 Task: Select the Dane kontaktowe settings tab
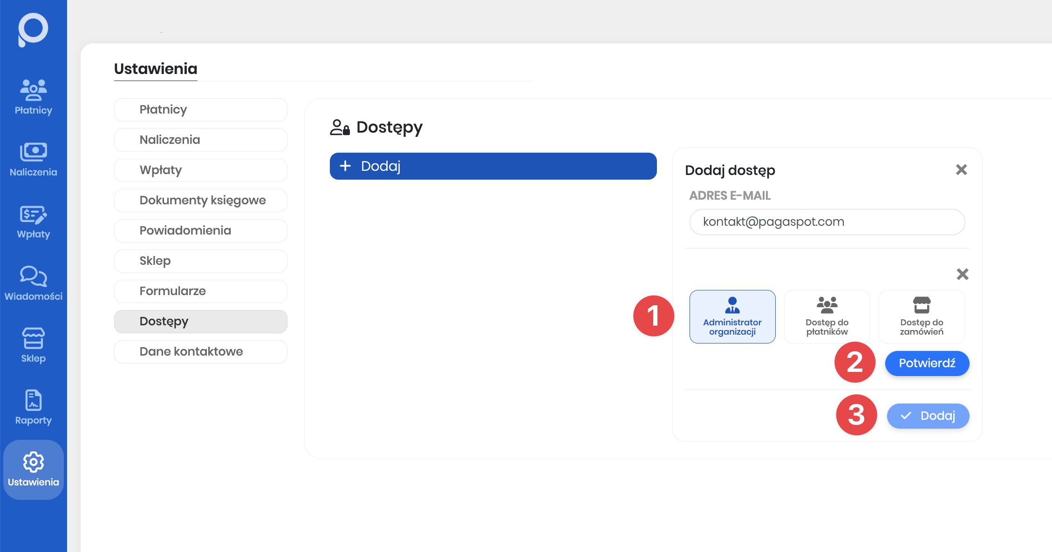click(x=201, y=351)
